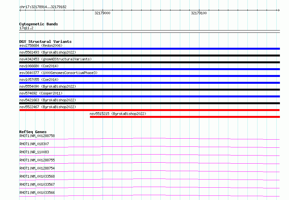Open transcript label RHOT1|NM_001033568
289x200 pixels.
tap(37, 176)
